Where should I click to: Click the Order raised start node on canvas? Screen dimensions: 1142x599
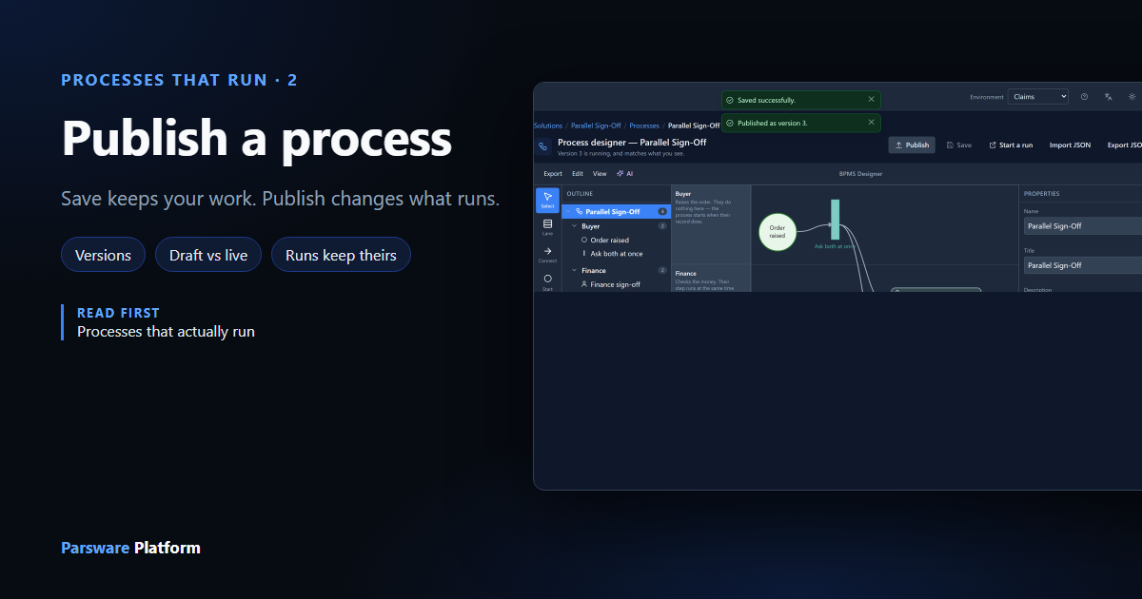coord(778,231)
